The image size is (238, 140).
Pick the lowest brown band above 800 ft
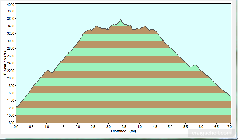click(123, 119)
